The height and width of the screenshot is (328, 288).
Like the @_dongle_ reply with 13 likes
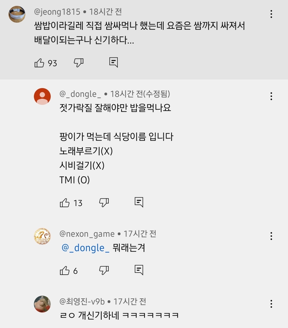coord(65,203)
